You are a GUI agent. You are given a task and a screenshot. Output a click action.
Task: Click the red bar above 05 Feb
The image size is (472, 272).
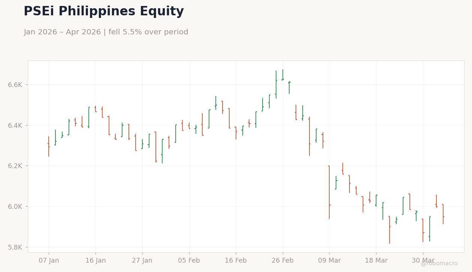tap(189, 126)
